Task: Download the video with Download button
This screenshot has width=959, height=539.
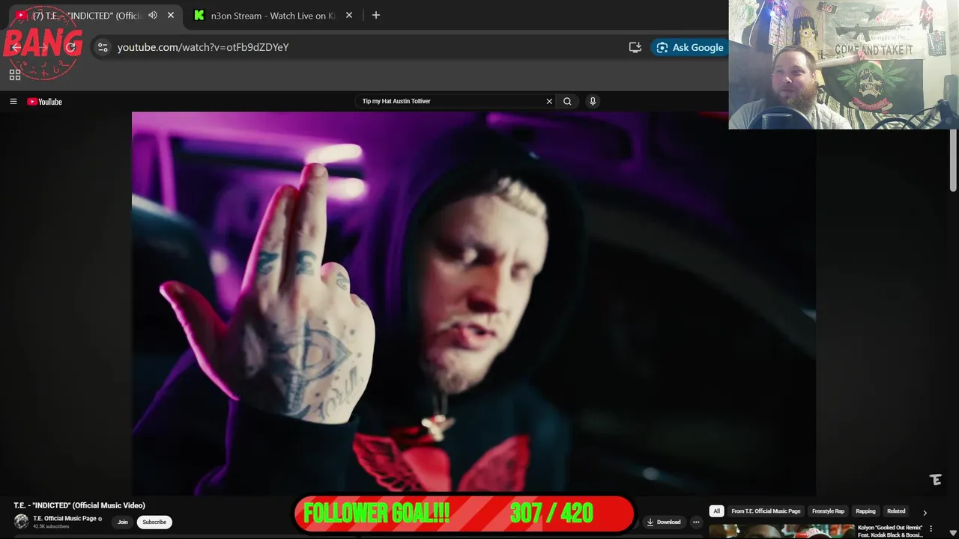Action: point(664,522)
